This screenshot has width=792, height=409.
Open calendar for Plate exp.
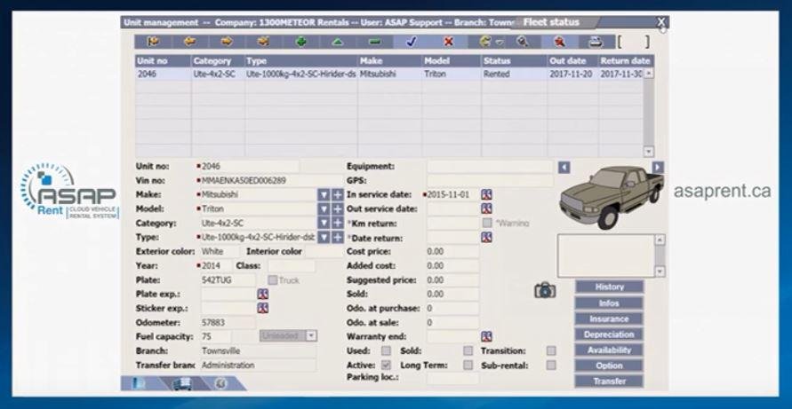click(262, 294)
